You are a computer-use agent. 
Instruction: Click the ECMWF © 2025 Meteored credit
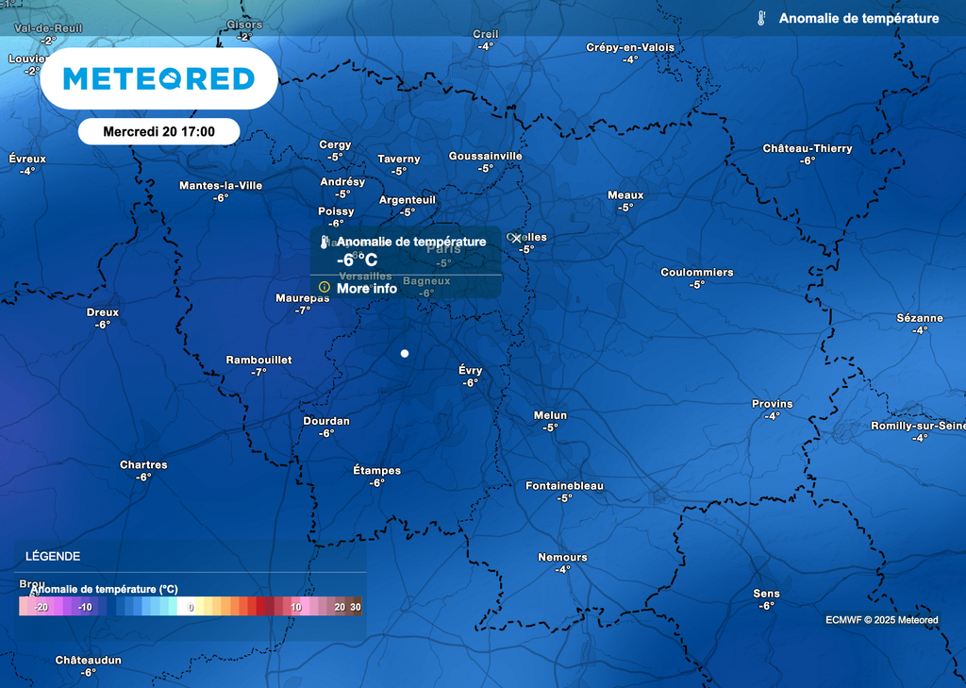click(882, 619)
